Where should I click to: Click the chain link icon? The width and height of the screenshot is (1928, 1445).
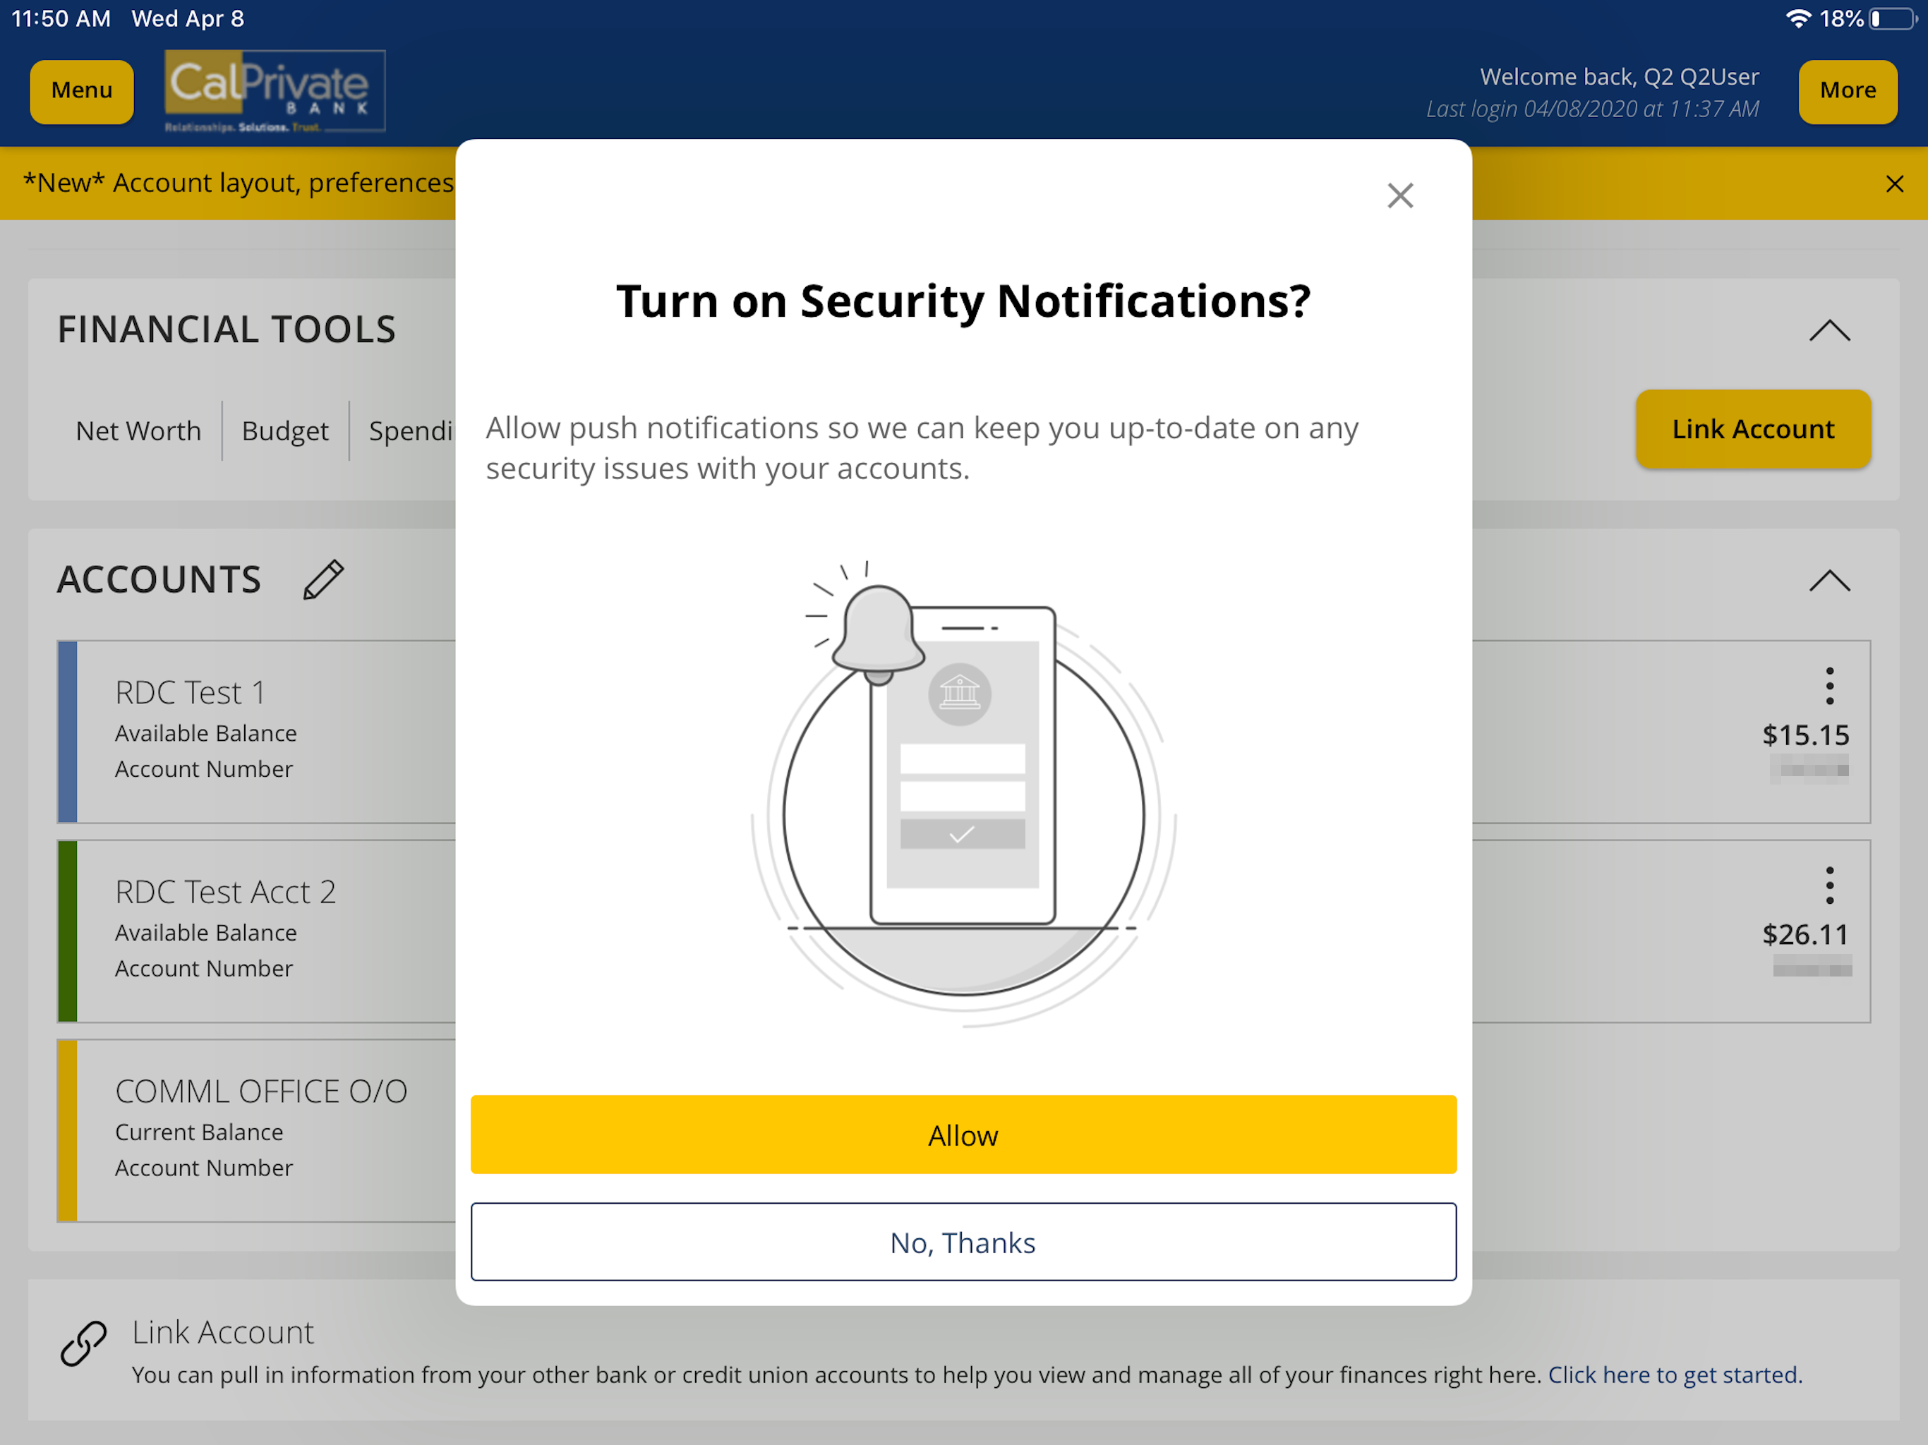(x=84, y=1343)
